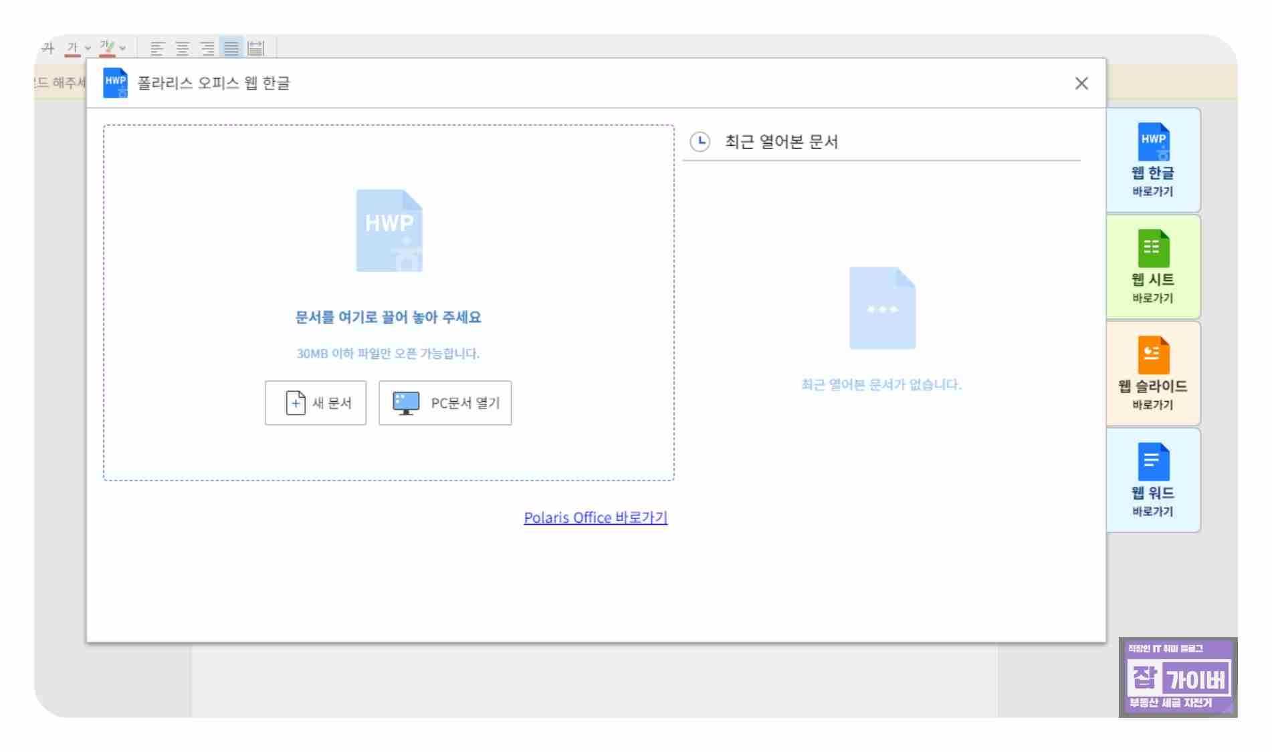Click the New Document (새 문서) button
This screenshot has height=752, width=1272.
(x=316, y=403)
